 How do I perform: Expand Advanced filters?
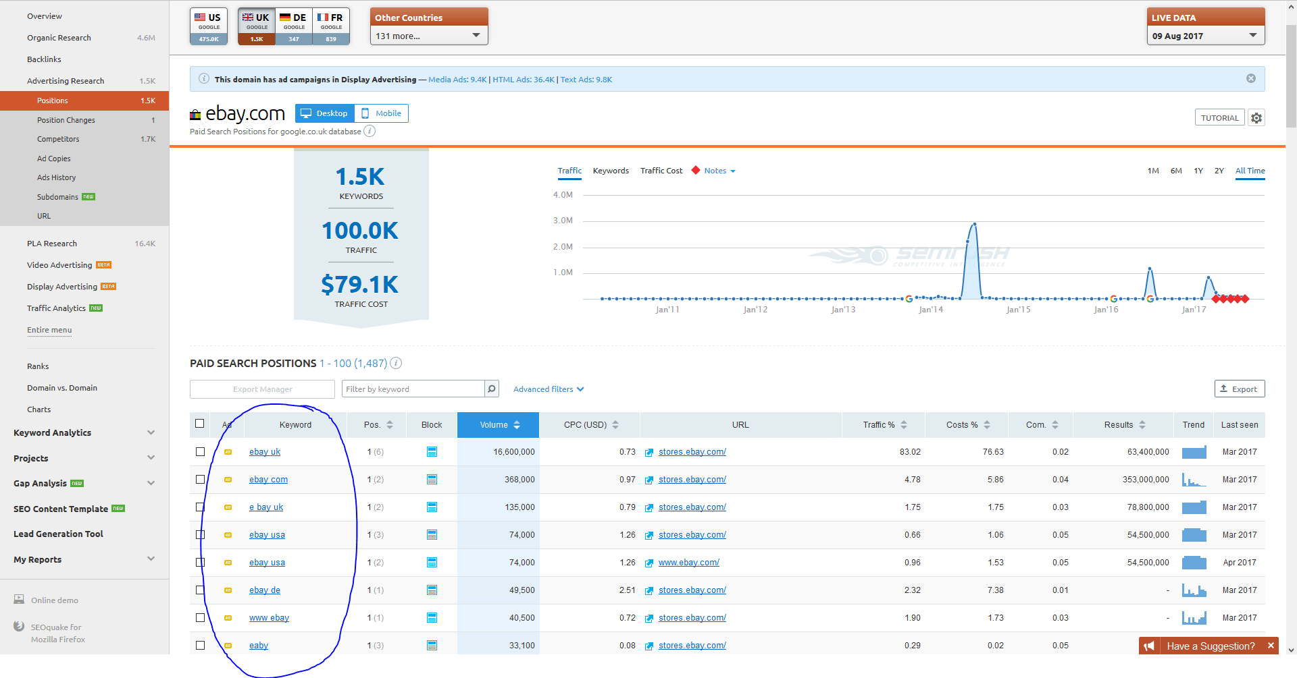(549, 389)
